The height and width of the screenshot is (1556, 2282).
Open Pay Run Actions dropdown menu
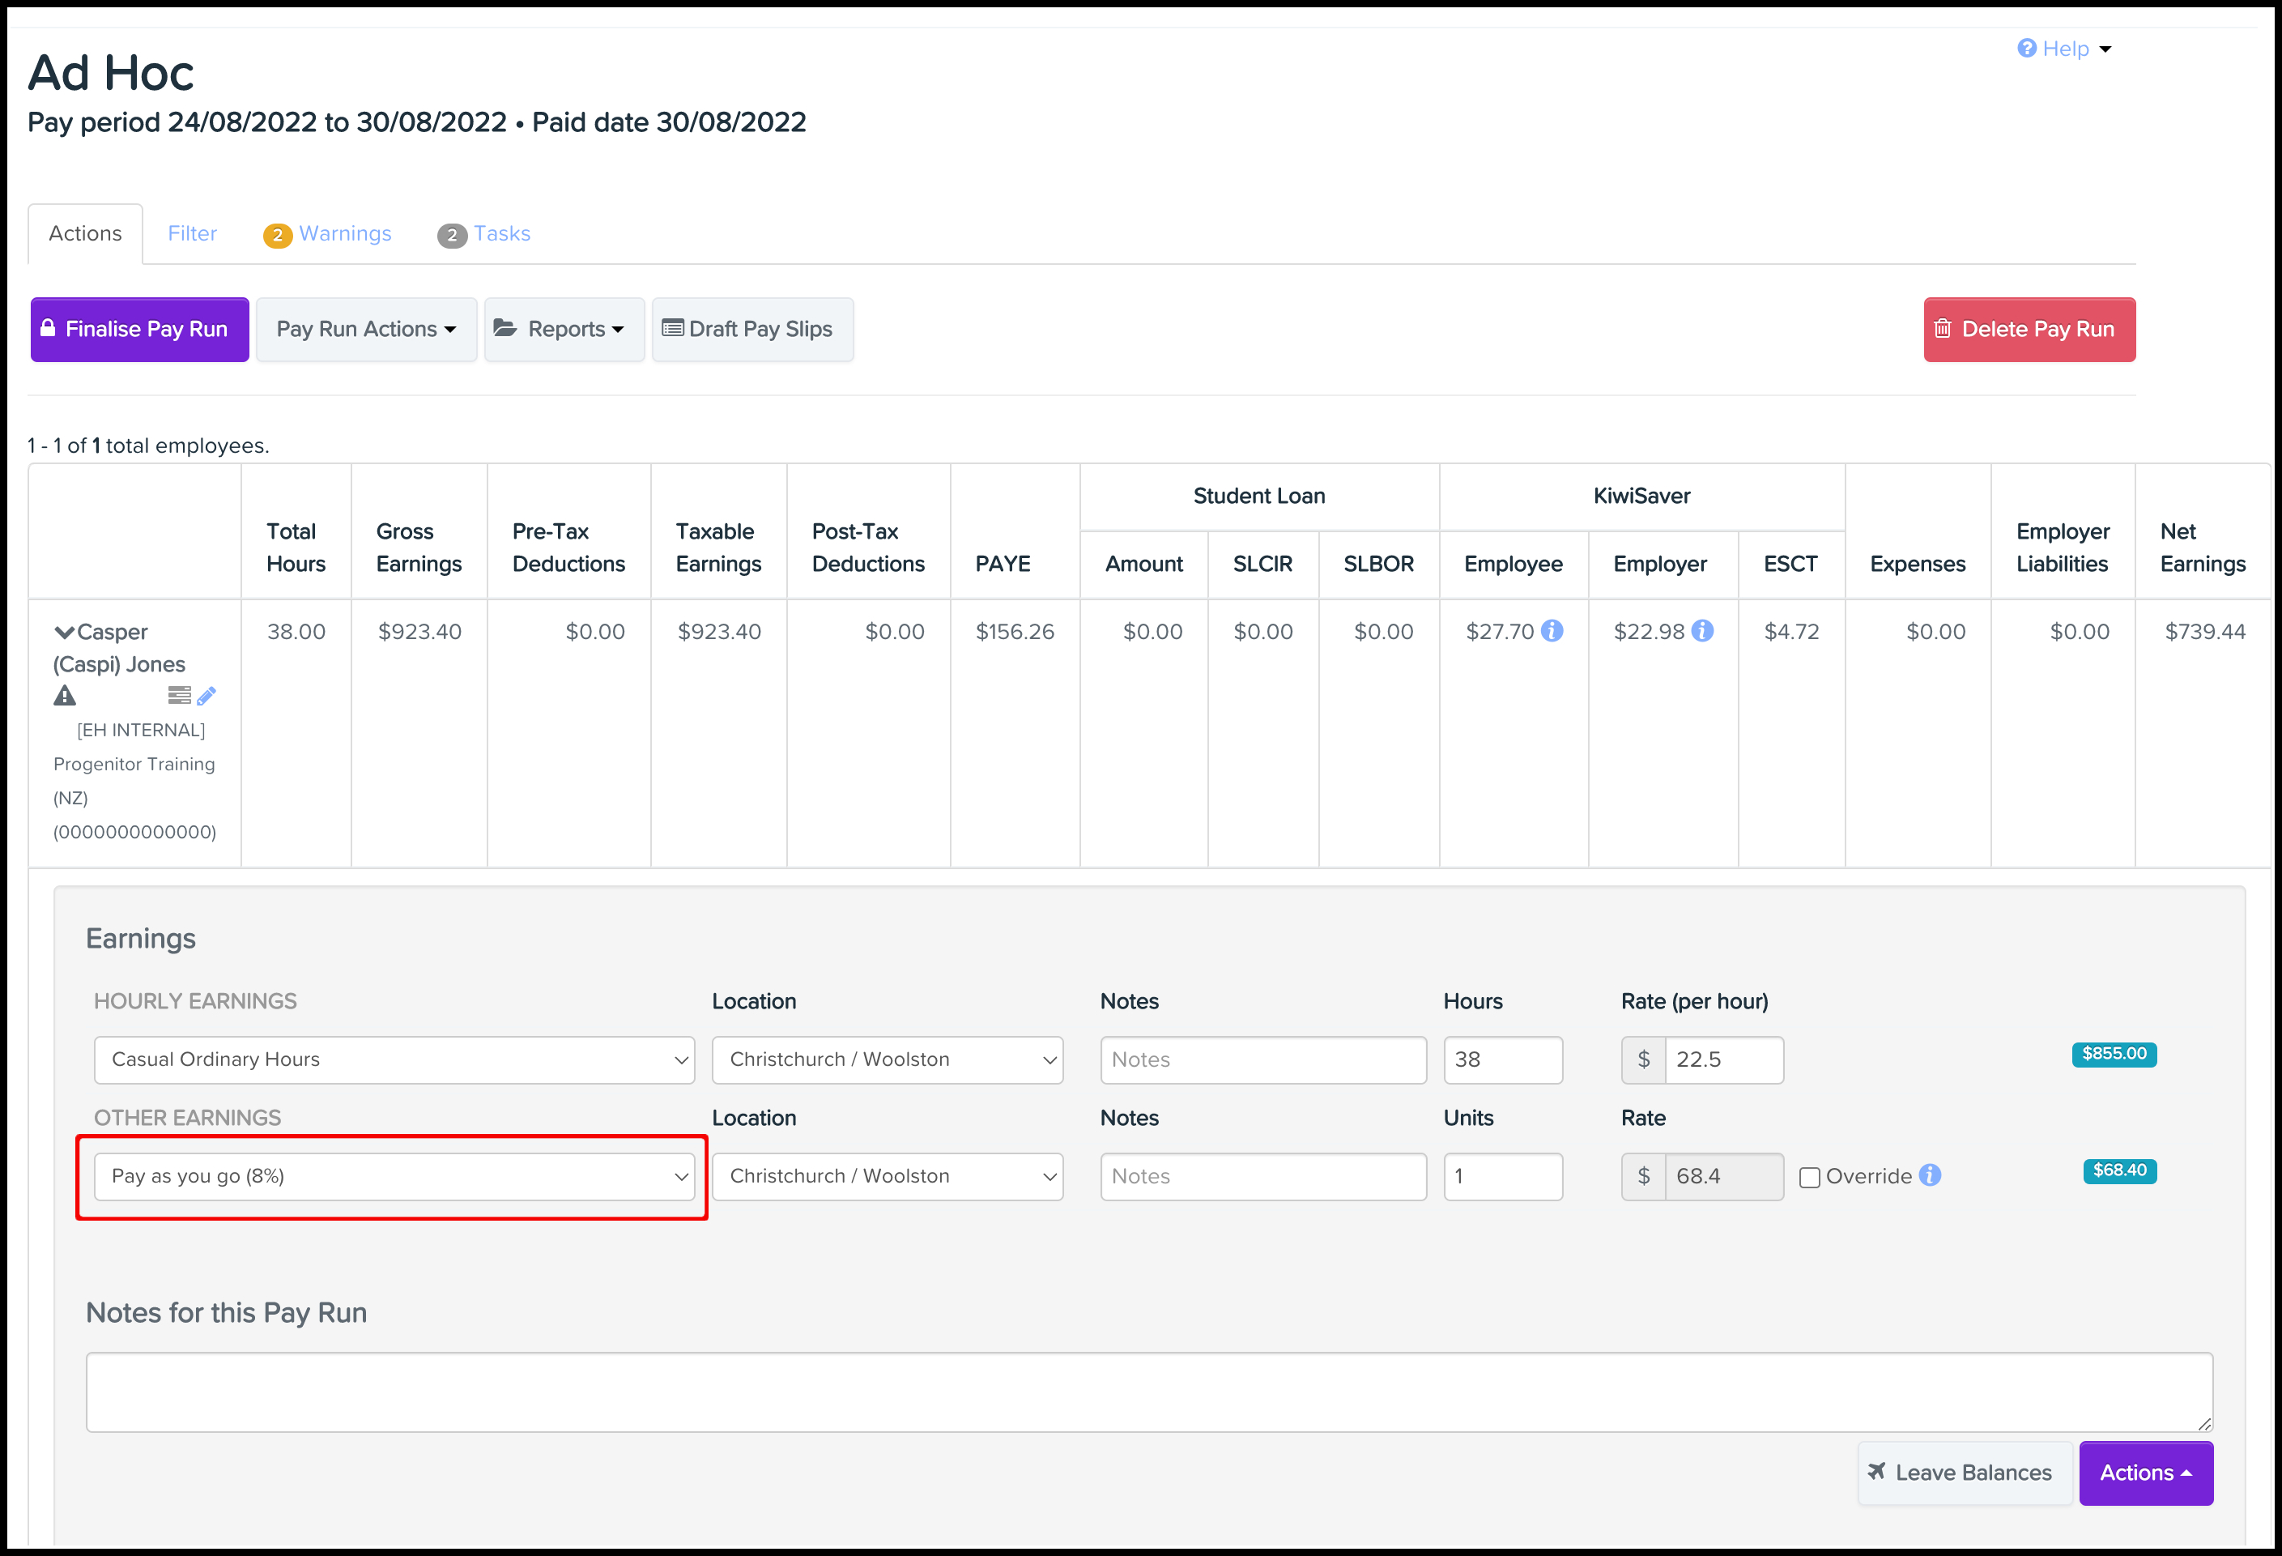point(366,329)
